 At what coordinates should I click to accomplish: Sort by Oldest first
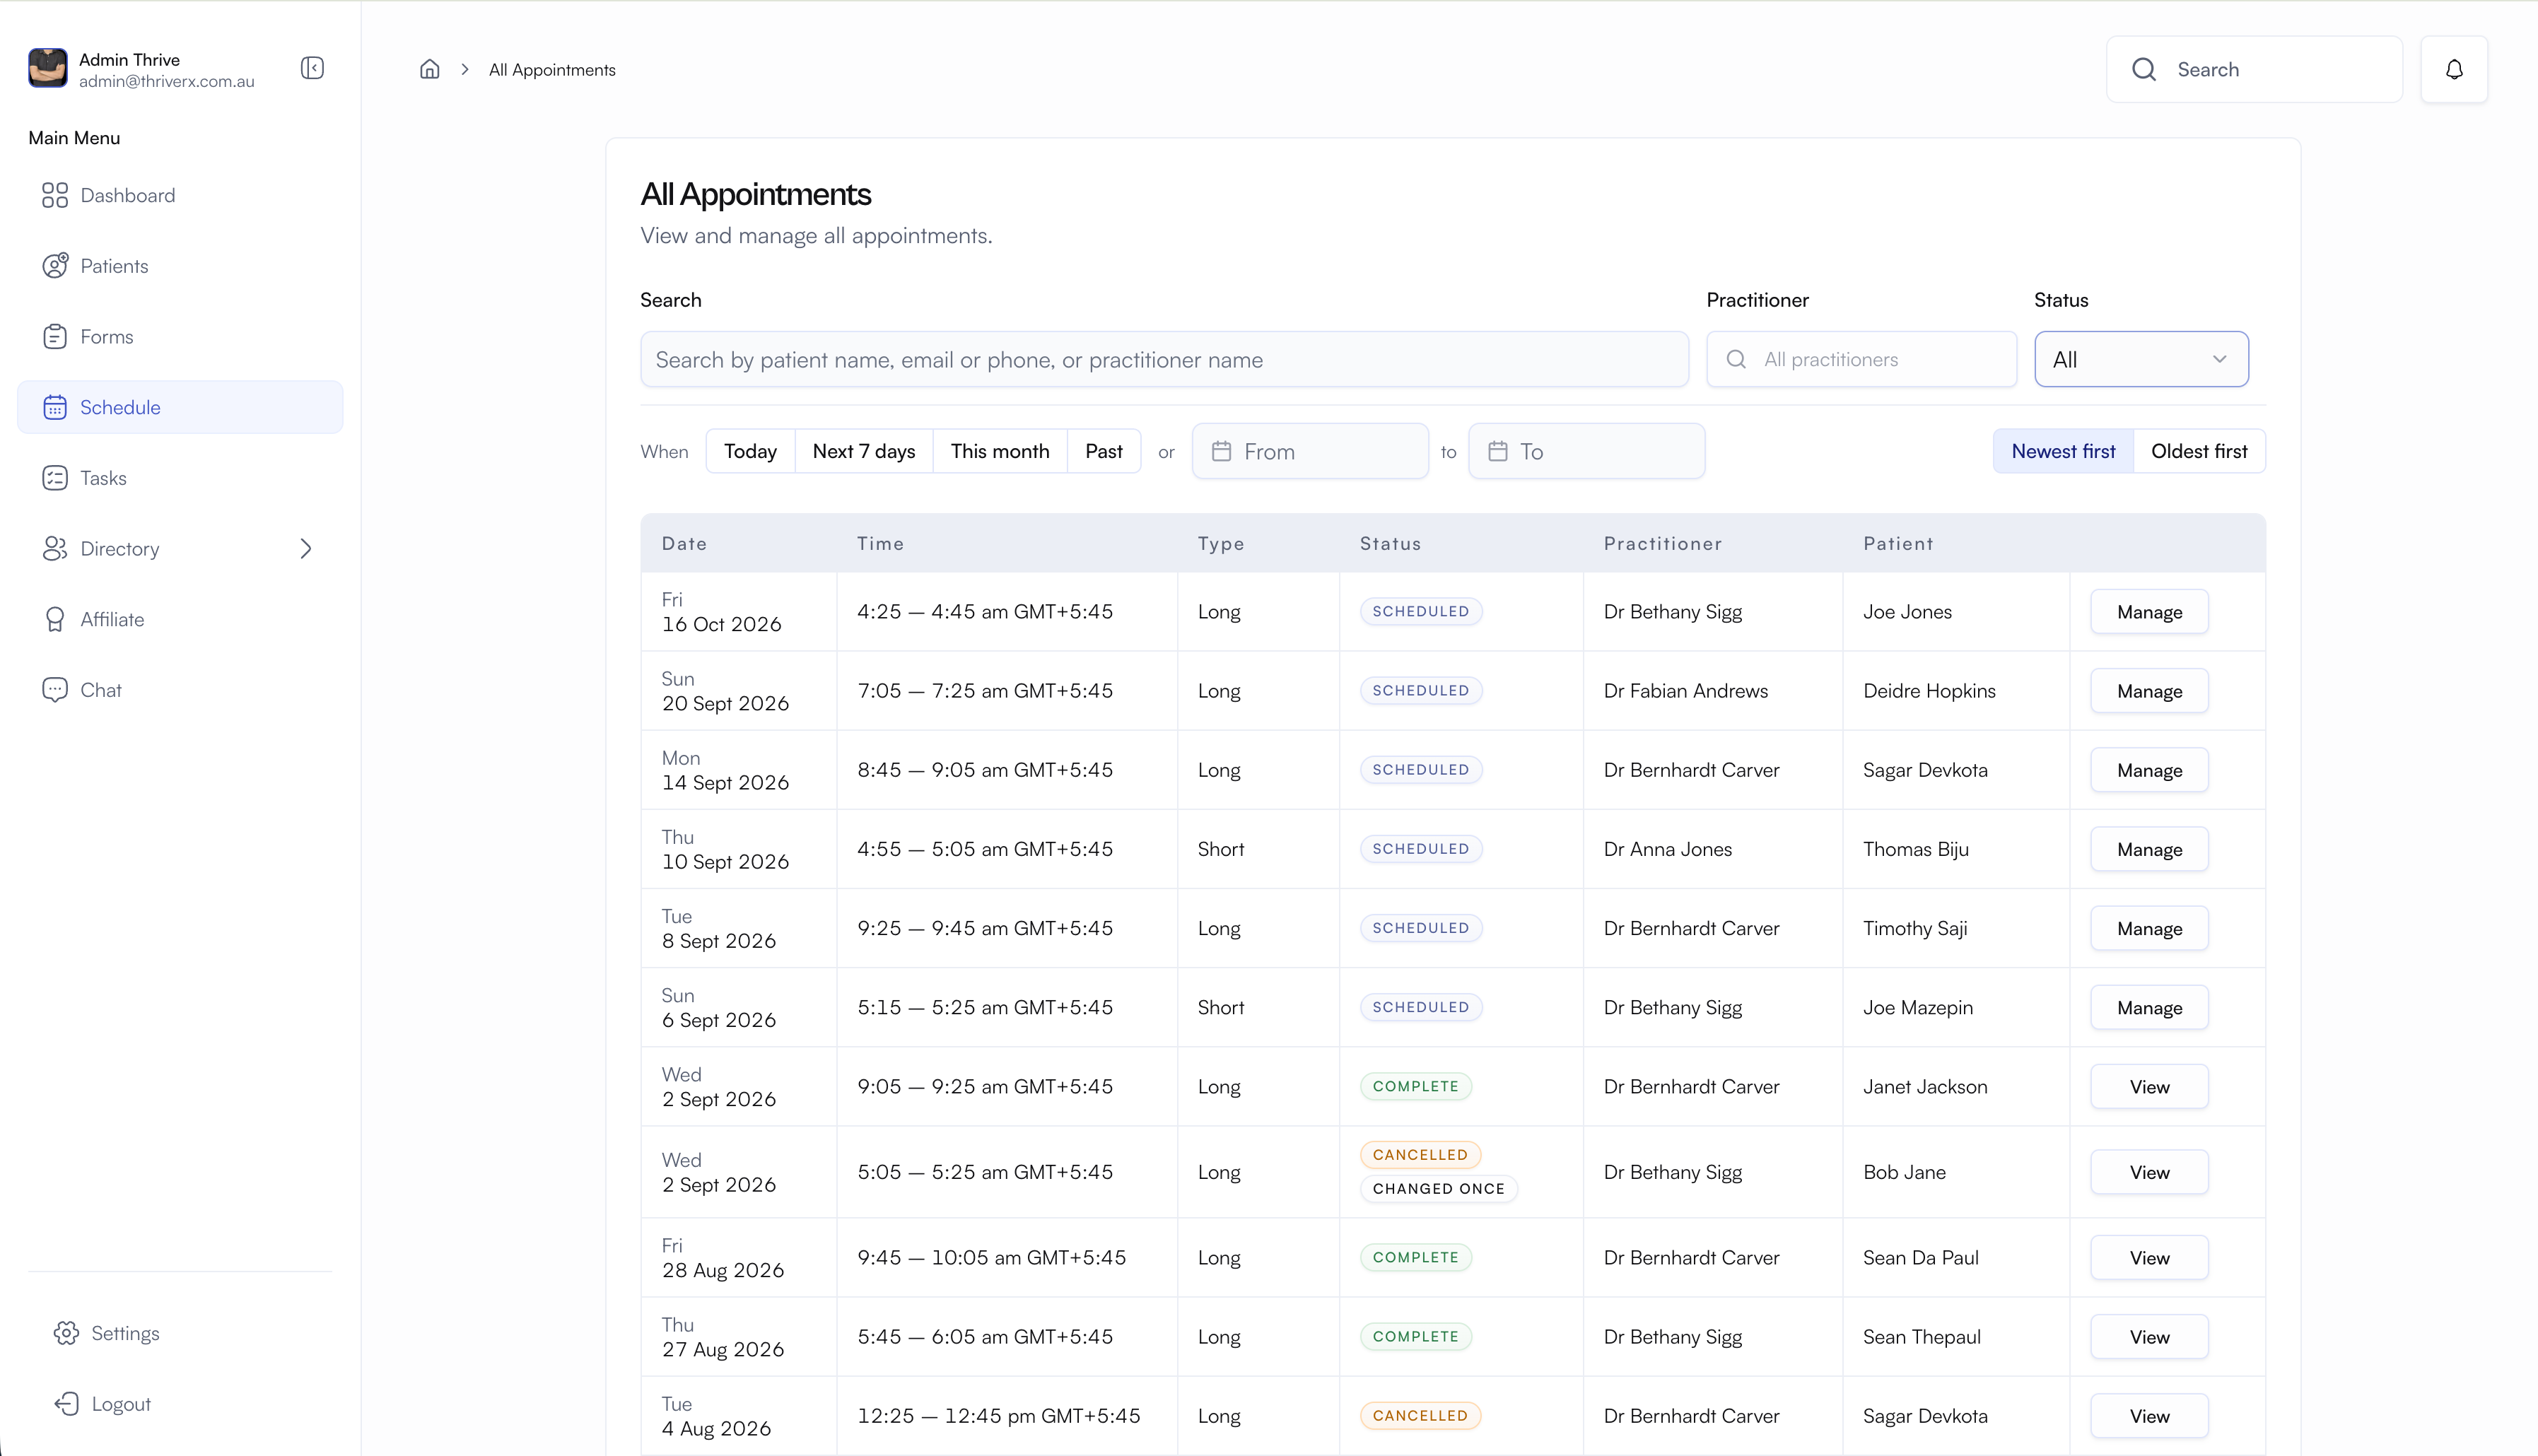coord(2199,451)
